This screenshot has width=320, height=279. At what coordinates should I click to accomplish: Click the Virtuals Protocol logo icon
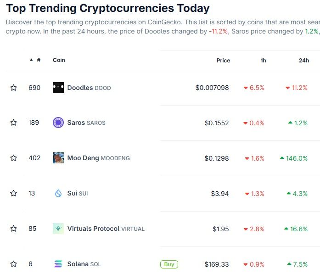click(58, 229)
